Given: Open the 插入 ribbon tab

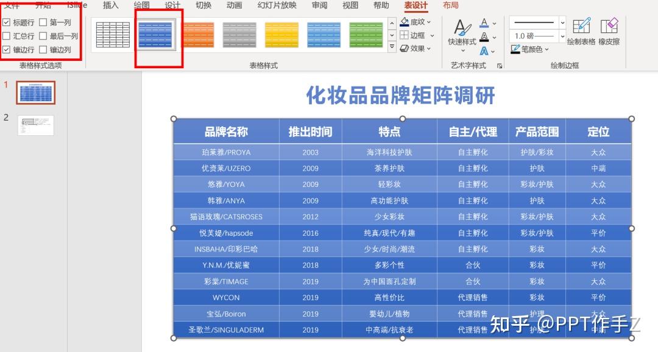Looking at the screenshot, I should pyautogui.click(x=111, y=5).
